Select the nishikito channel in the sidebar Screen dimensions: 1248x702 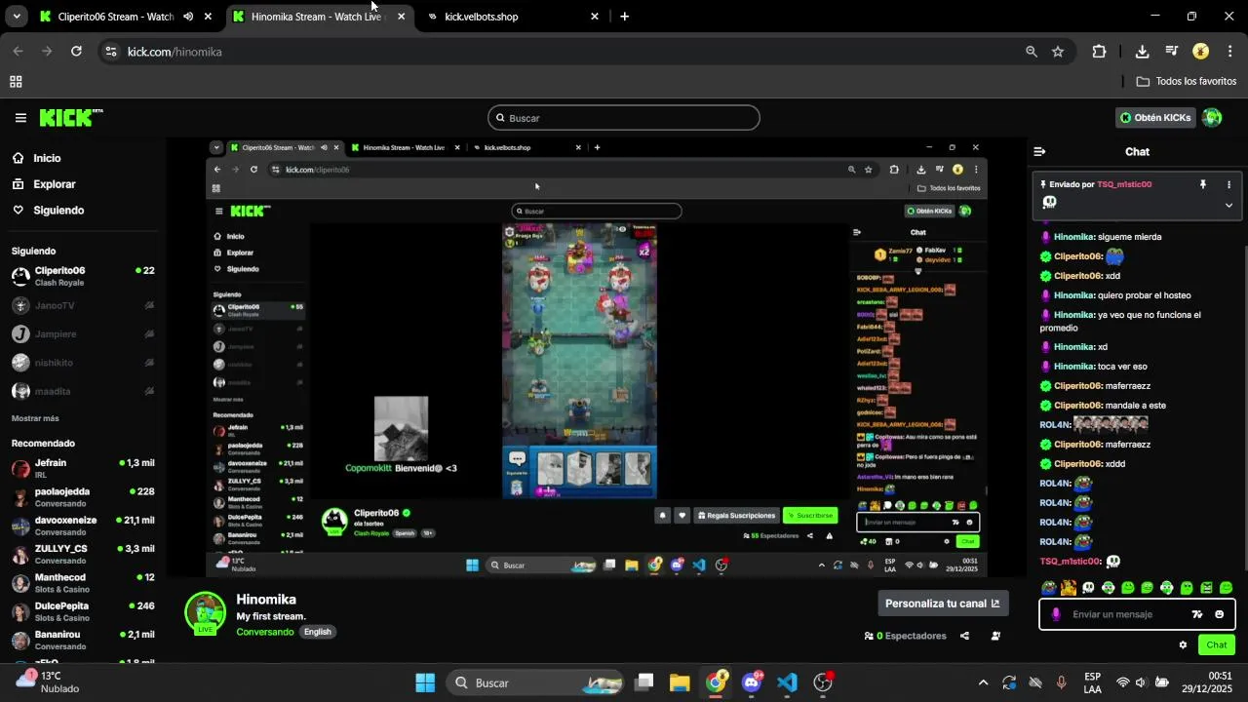tap(83, 363)
